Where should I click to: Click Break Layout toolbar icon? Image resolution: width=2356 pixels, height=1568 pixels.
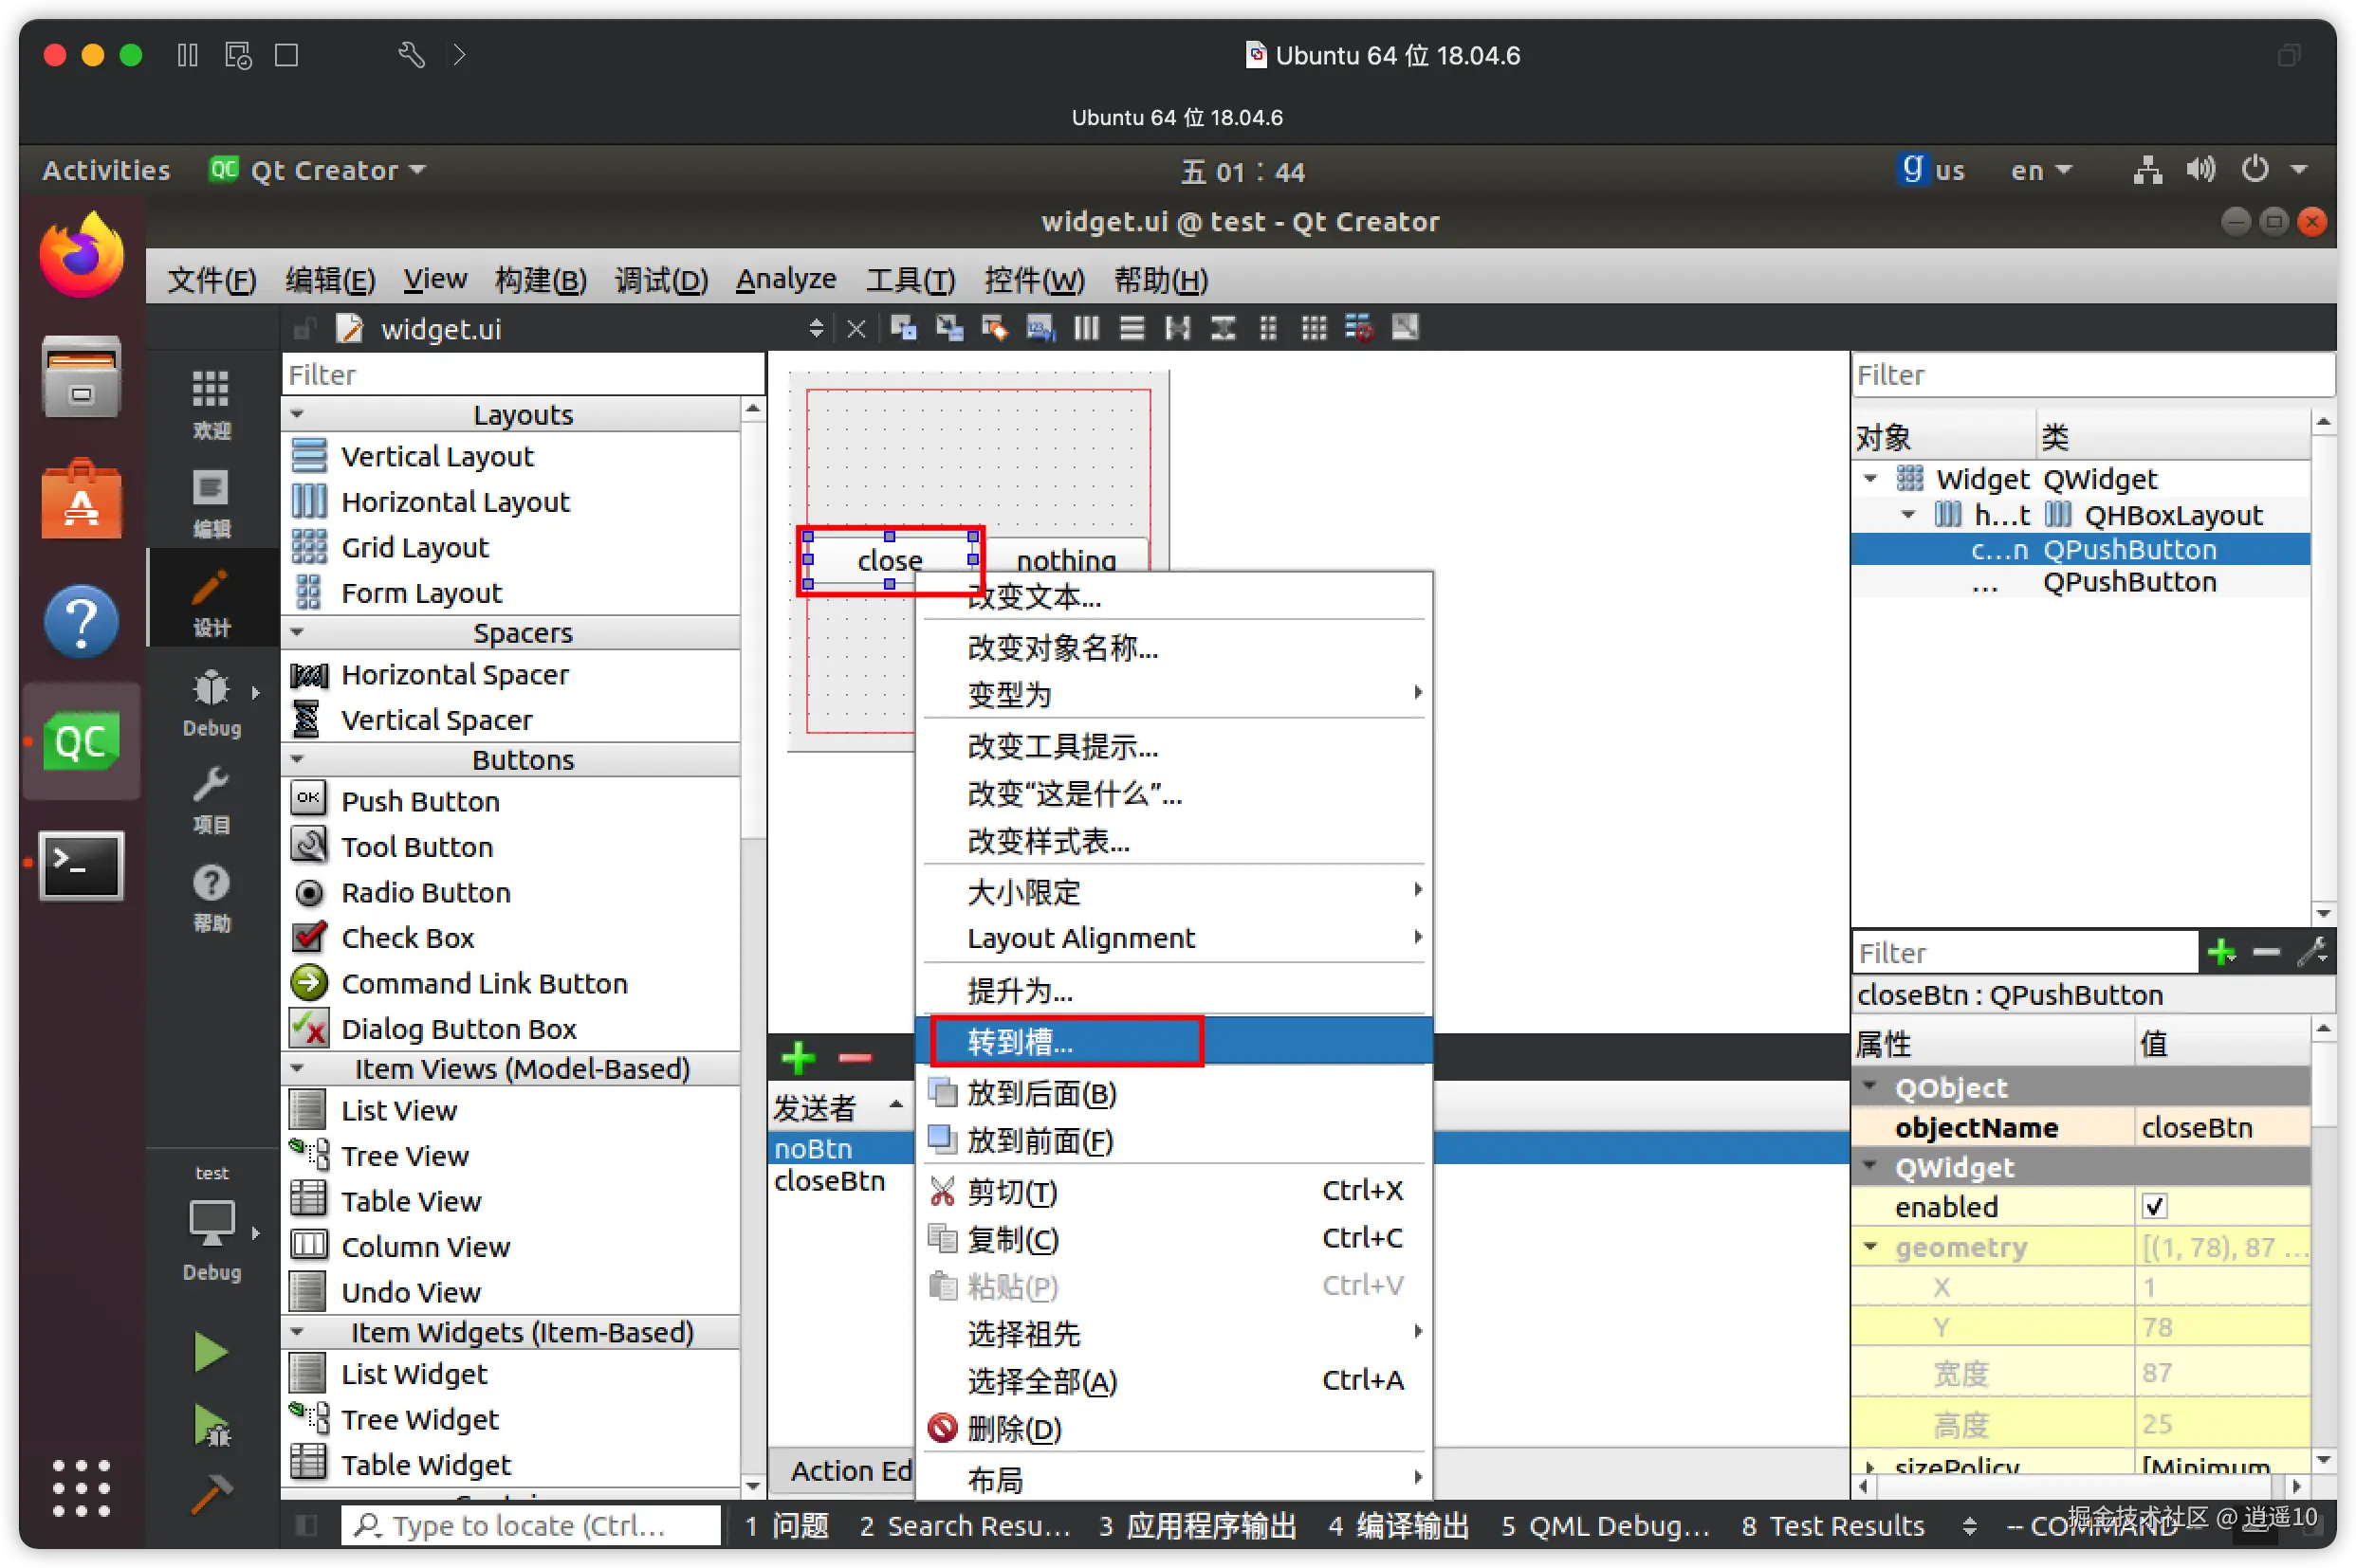click(1358, 328)
